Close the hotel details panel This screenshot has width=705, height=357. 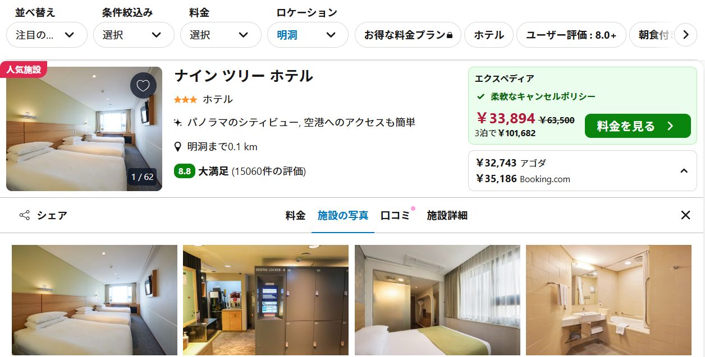tap(685, 215)
